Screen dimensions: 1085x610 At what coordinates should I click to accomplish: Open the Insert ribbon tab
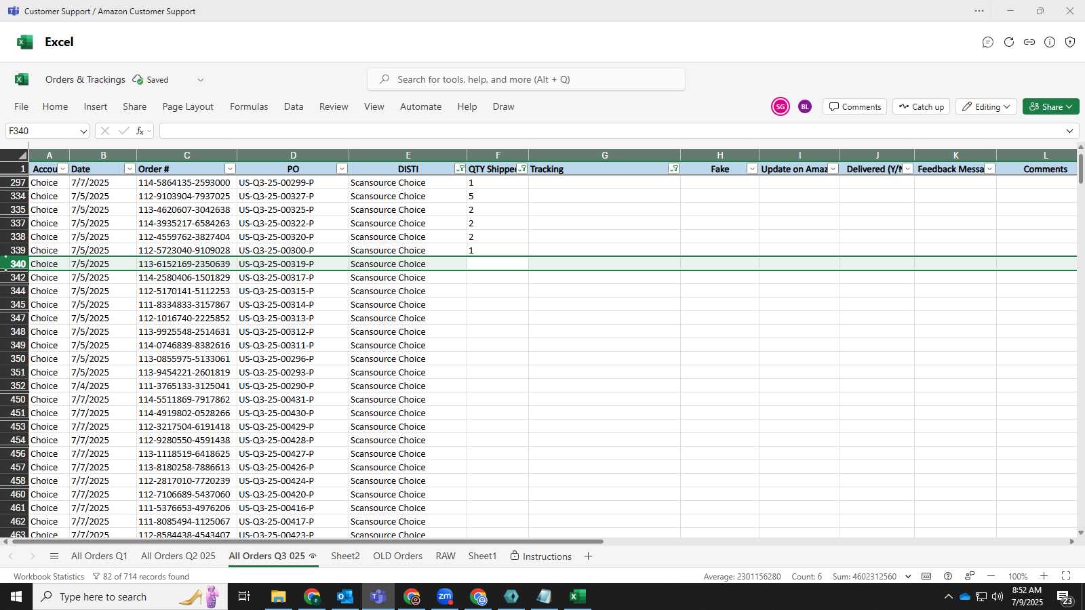(96, 106)
